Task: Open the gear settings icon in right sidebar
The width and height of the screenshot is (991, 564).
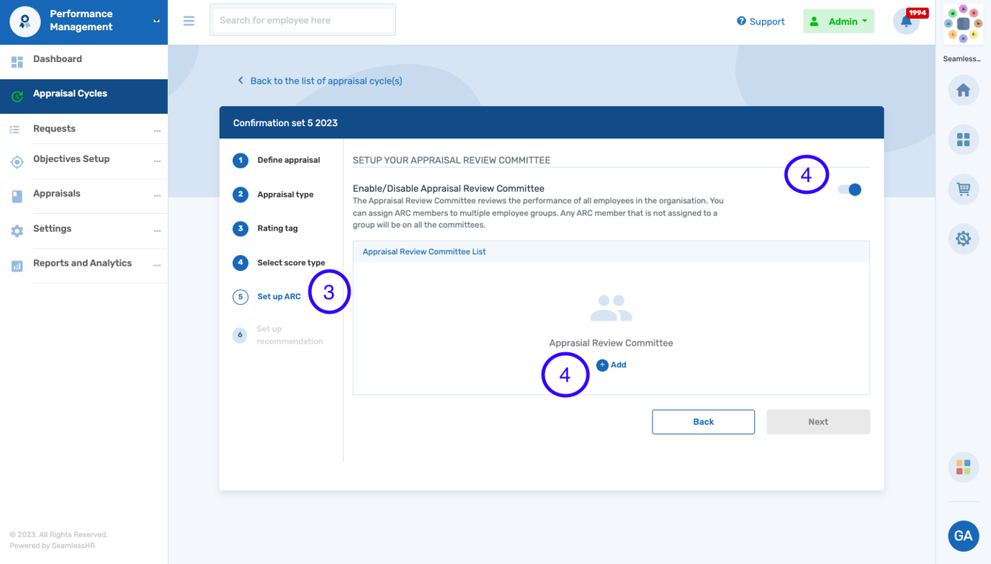Action: [x=963, y=238]
